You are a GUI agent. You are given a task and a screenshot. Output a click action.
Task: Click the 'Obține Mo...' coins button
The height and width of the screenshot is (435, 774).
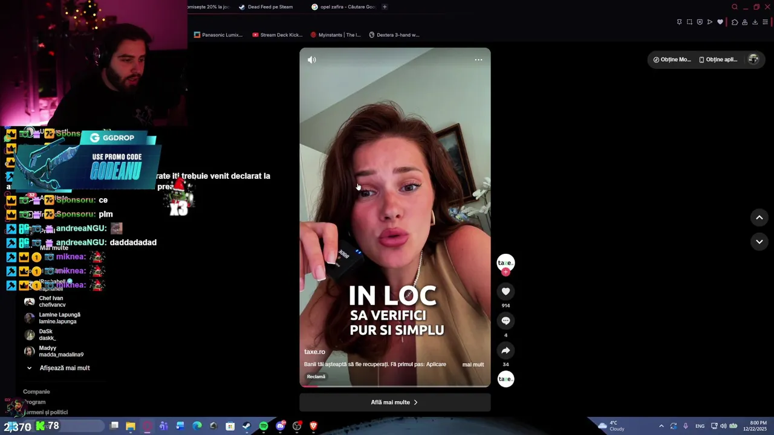pyautogui.click(x=672, y=60)
